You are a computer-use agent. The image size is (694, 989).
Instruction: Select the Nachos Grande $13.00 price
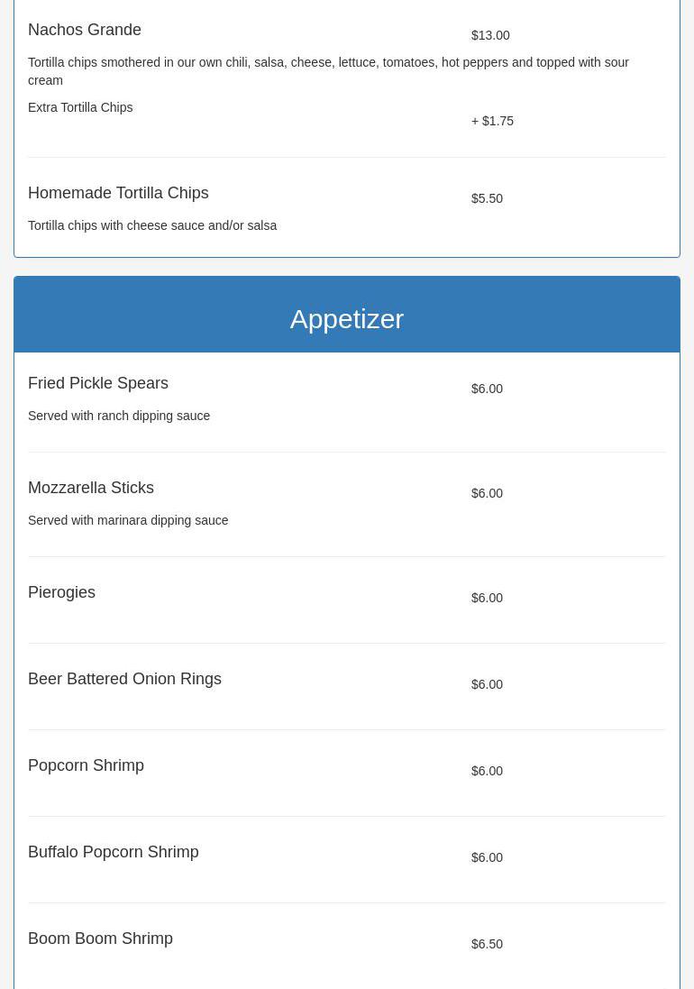490,35
